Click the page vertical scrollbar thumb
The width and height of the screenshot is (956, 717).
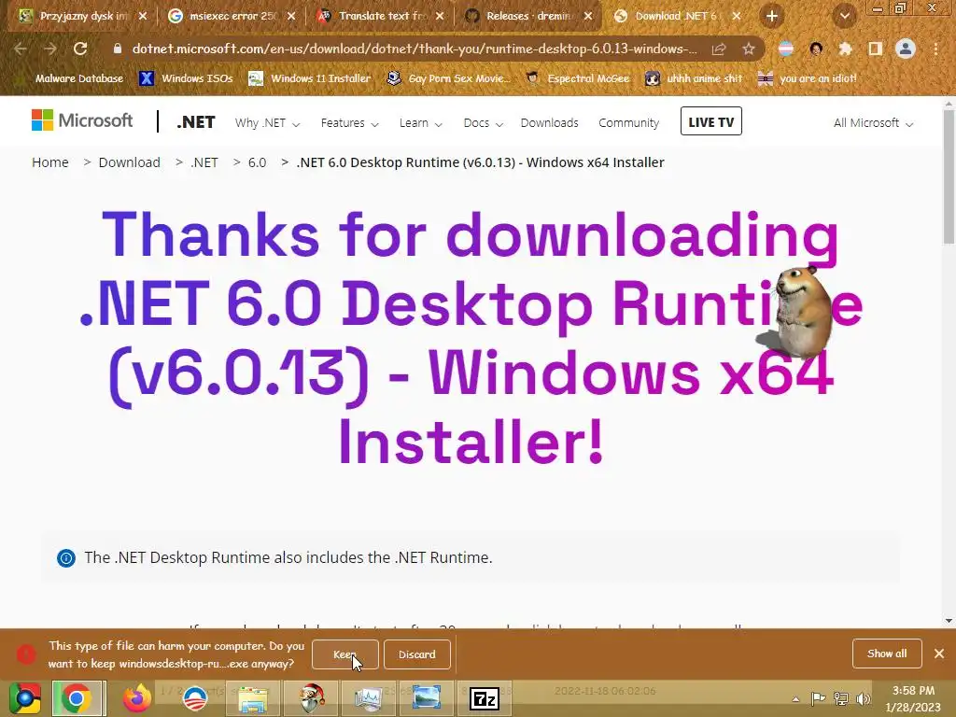coord(949,176)
